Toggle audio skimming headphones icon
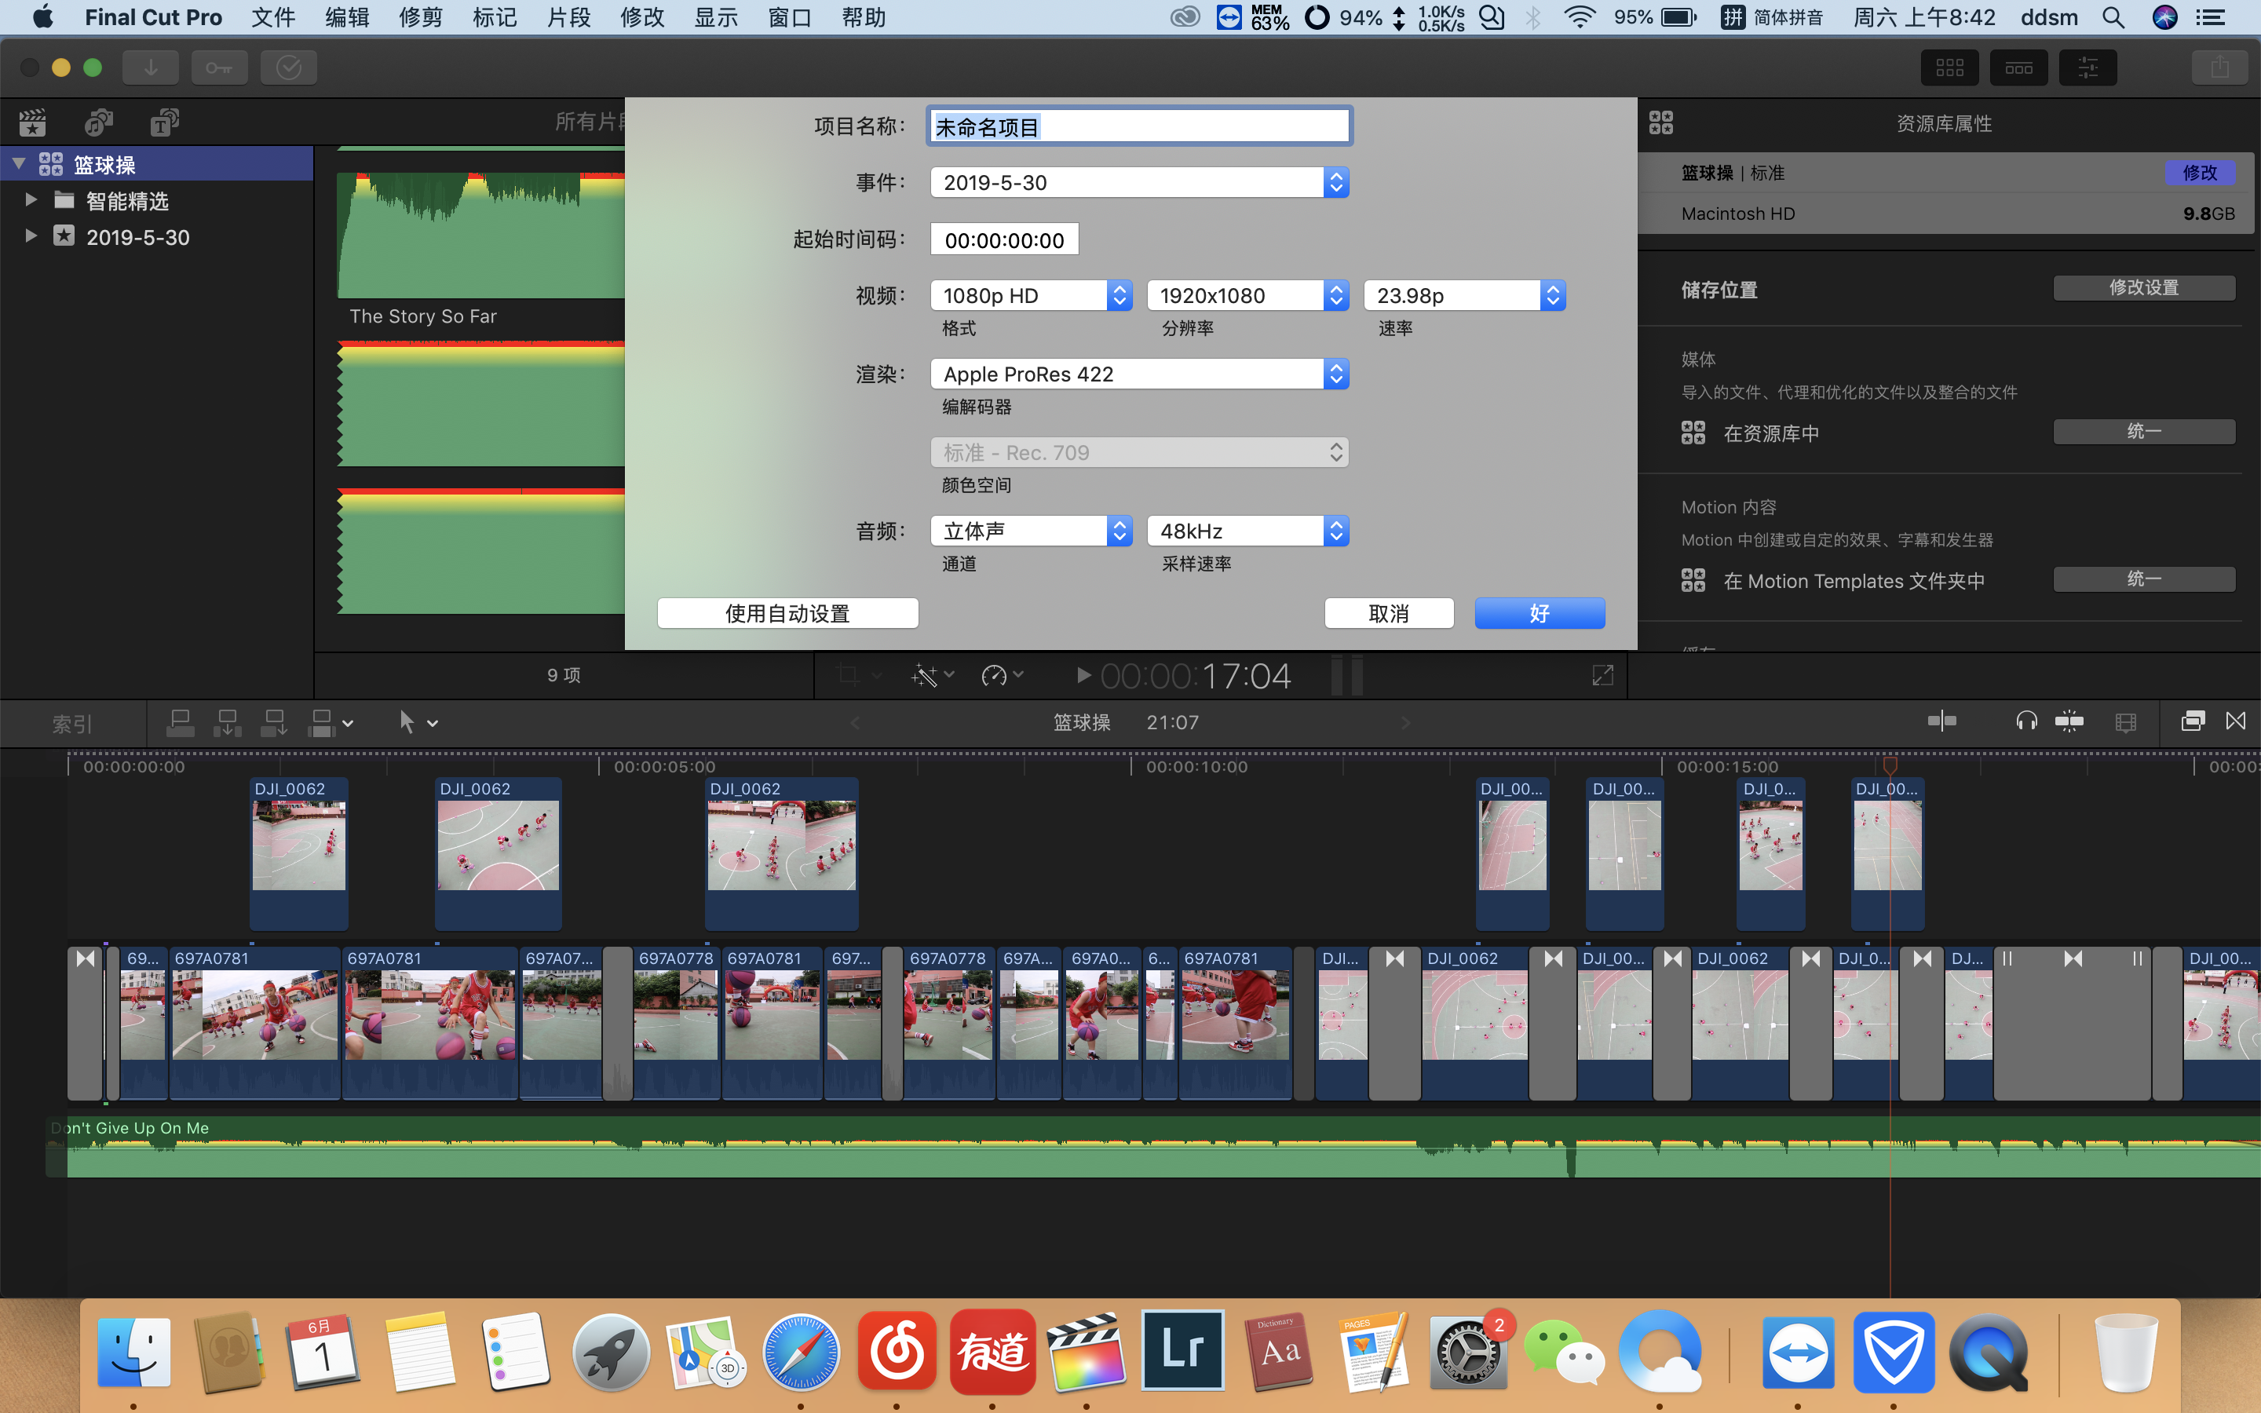Viewport: 2261px width, 1413px height. point(2025,721)
